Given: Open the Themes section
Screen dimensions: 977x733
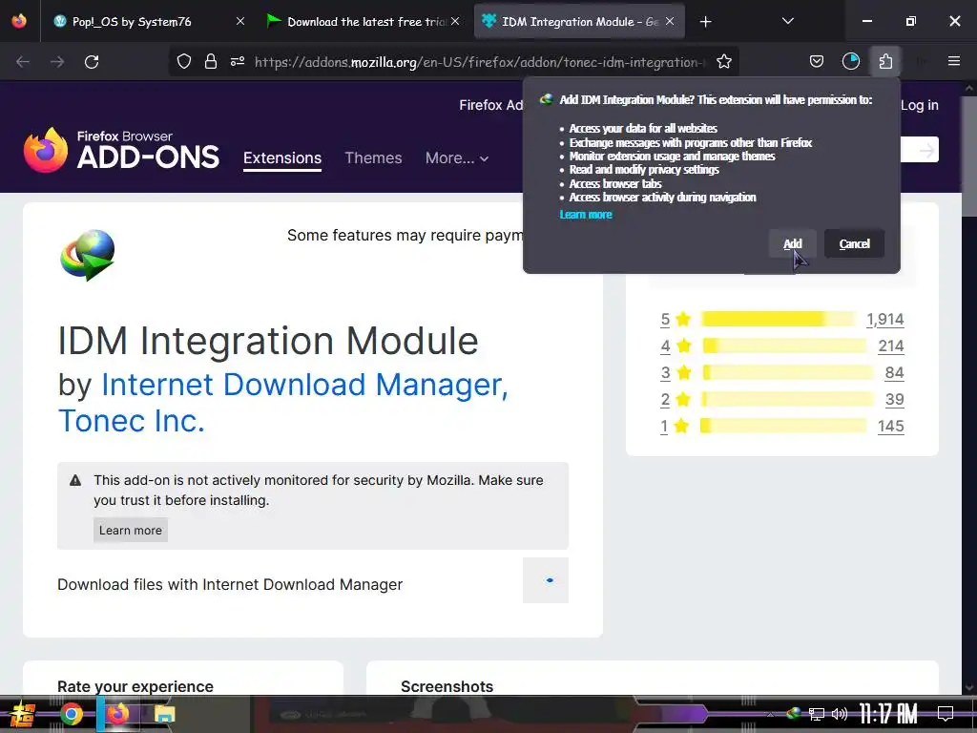Looking at the screenshot, I should coord(373,158).
